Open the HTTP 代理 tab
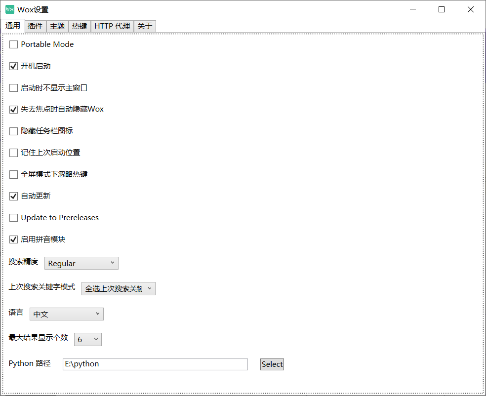Screen dimensions: 486x396 [x=112, y=26]
